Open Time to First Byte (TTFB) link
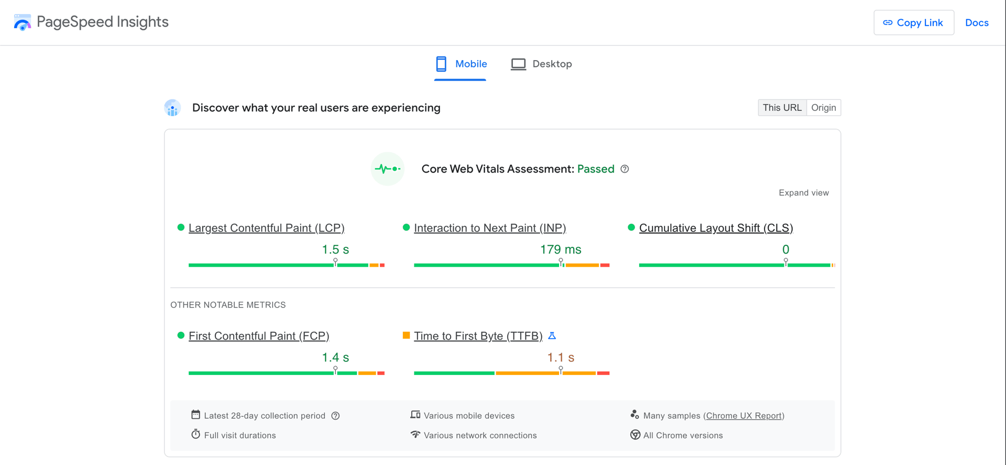Screen dimensions: 1006x465 pyautogui.click(x=478, y=336)
